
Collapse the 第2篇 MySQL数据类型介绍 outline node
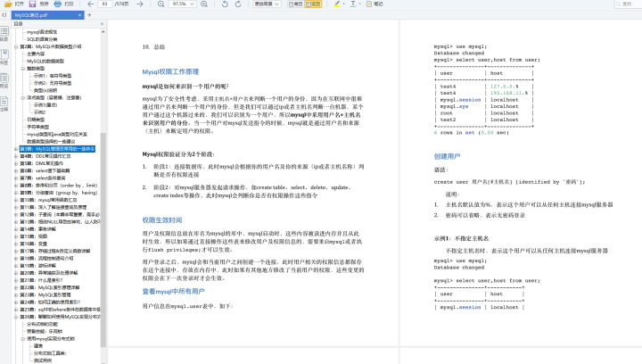(16, 45)
